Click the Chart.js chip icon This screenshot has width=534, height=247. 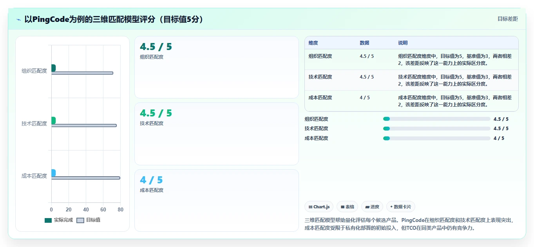[x=311, y=207]
